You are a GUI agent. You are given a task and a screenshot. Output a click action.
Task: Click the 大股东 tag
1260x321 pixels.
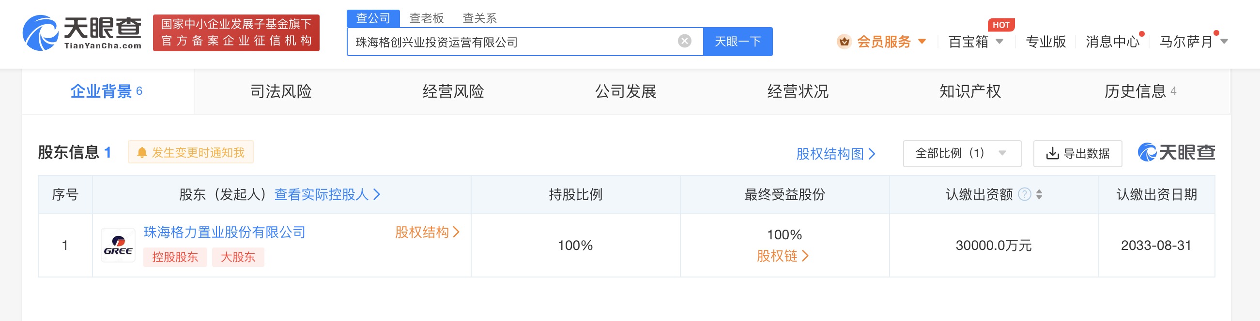(238, 257)
